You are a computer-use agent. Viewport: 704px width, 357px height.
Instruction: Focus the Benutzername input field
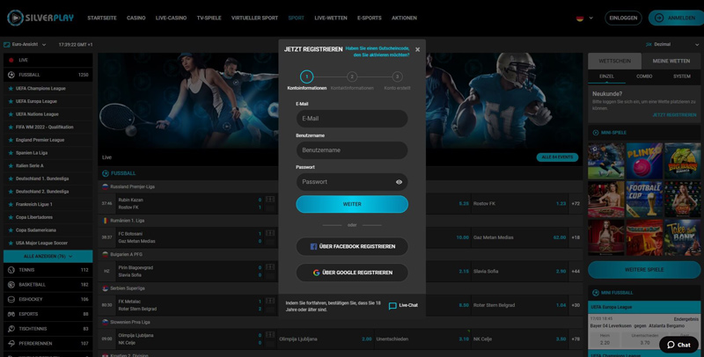click(352, 150)
